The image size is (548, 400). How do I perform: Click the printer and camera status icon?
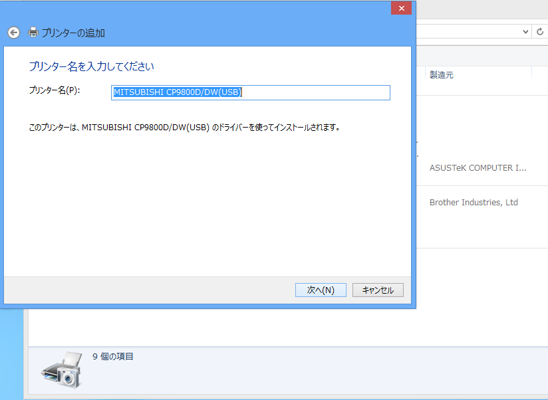(x=63, y=369)
